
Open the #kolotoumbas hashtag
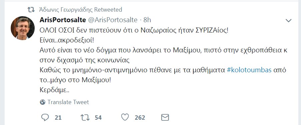tap(249, 70)
